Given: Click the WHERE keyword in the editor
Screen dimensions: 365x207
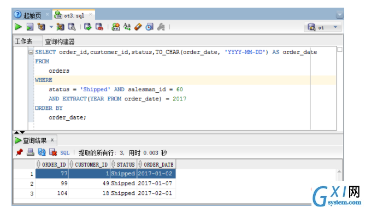Looking at the screenshot, I should (44, 80).
